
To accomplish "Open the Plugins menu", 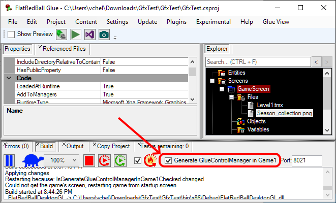I will point(176,22).
